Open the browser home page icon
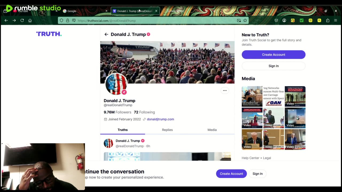The width and height of the screenshot is (342, 192). point(30,21)
